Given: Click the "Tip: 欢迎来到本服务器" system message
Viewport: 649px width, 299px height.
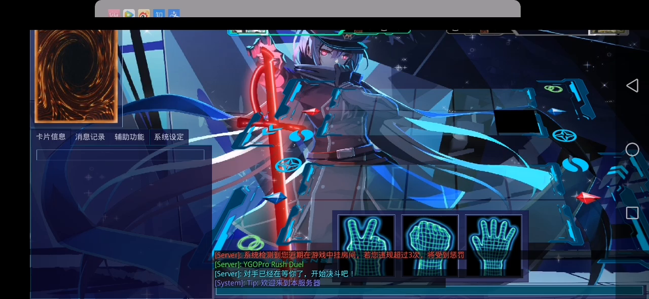Looking at the screenshot, I should 268,283.
